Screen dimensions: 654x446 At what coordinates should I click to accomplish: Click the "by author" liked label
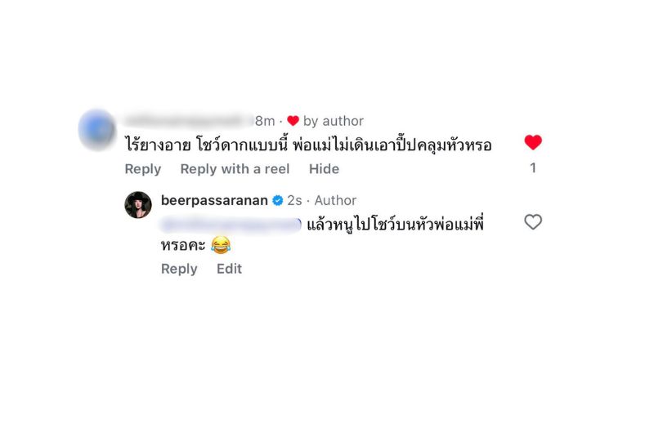click(x=334, y=121)
